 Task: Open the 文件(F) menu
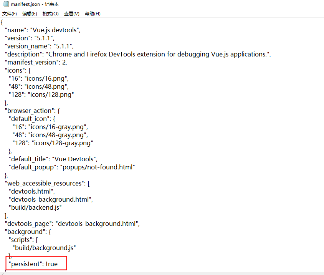pos(10,14)
